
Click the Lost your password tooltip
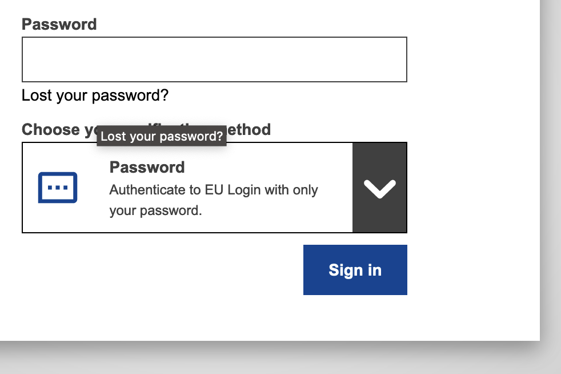click(161, 136)
